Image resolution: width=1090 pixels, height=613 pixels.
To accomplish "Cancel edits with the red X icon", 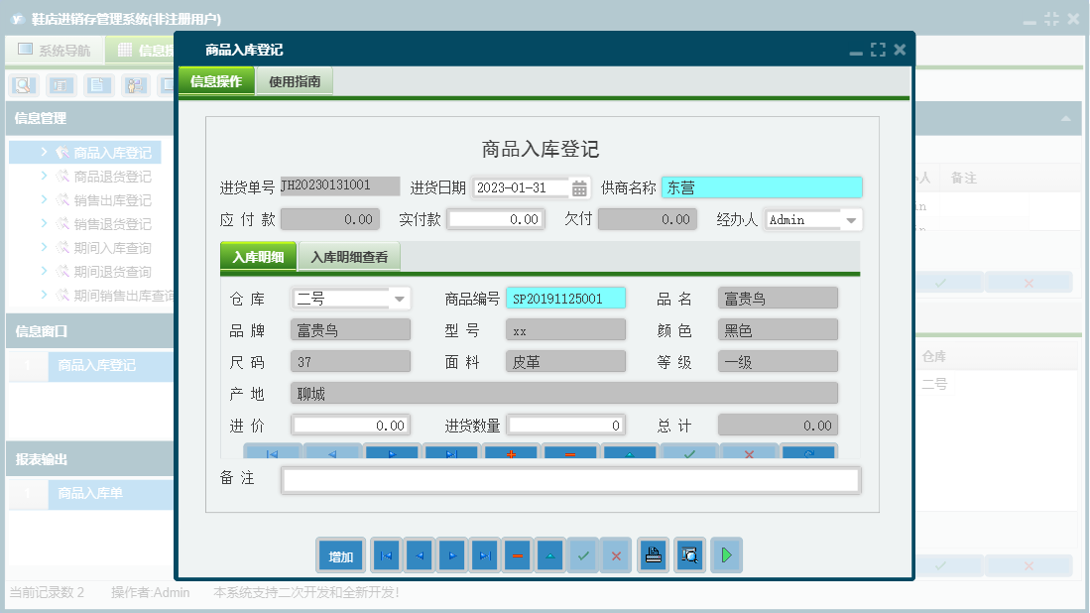I will pyautogui.click(x=749, y=452).
